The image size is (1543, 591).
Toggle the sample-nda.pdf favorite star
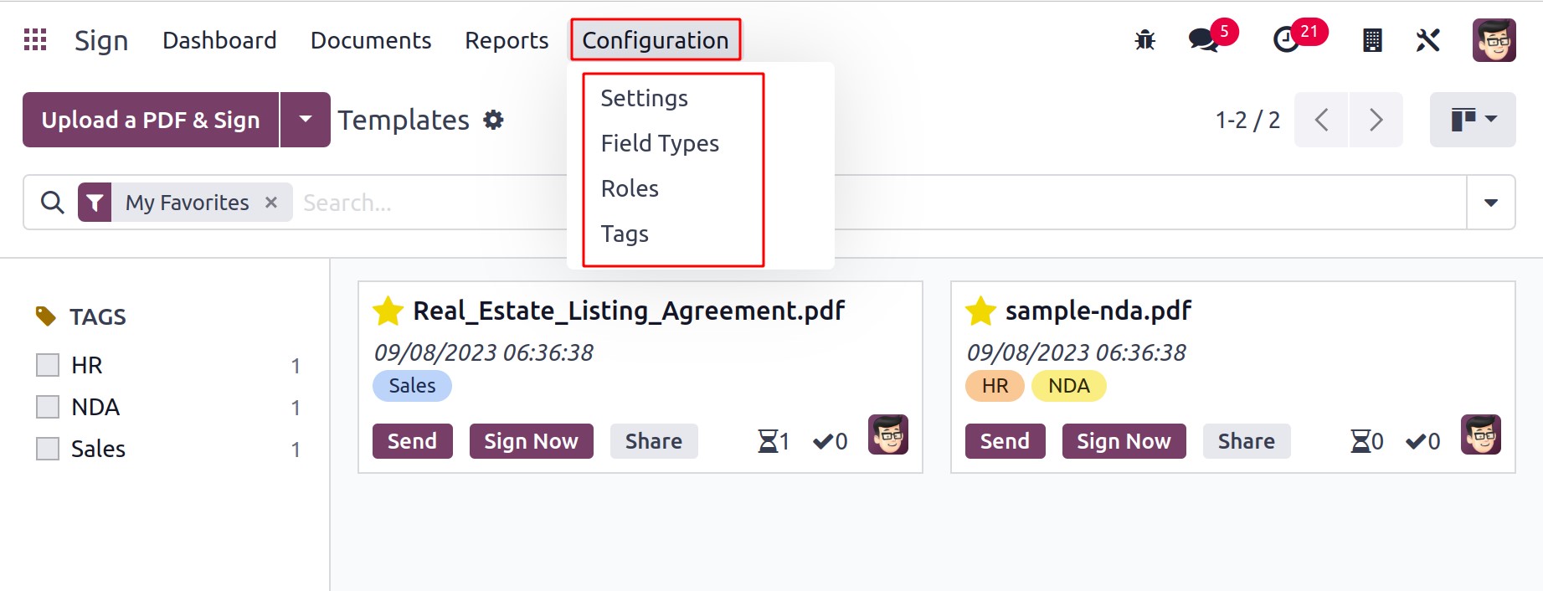click(x=980, y=311)
